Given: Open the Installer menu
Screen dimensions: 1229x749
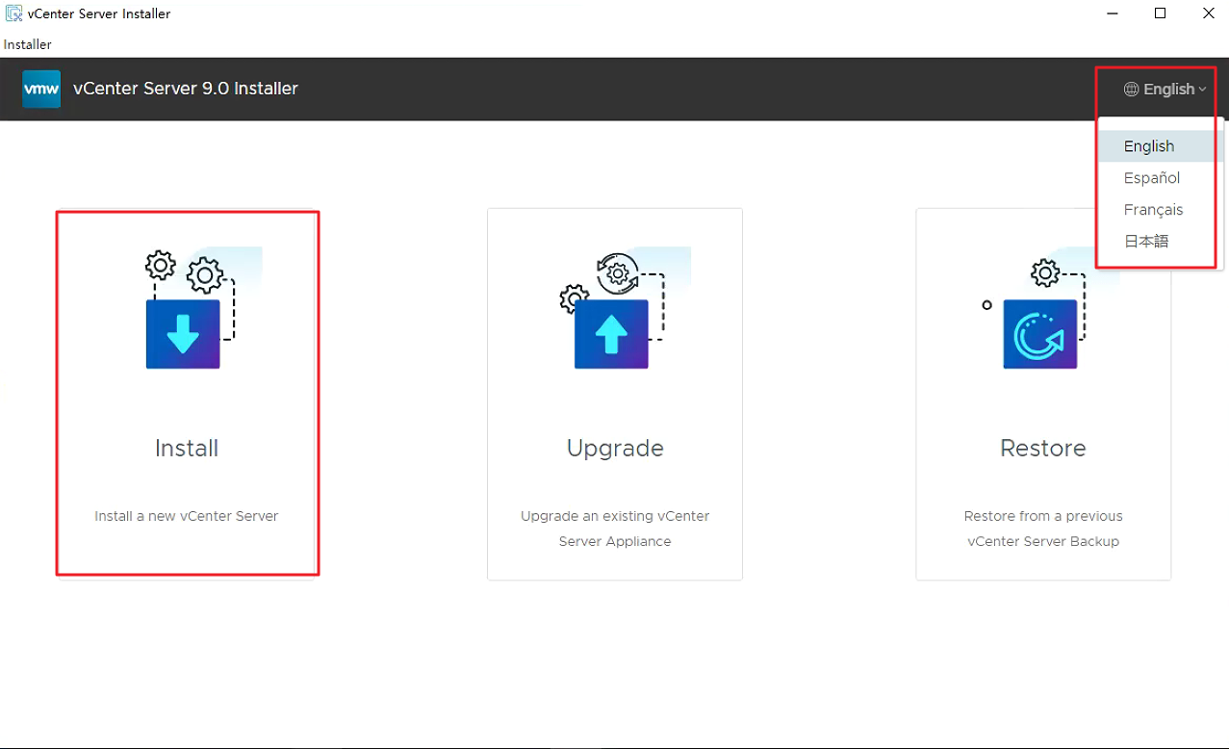Looking at the screenshot, I should 28,44.
